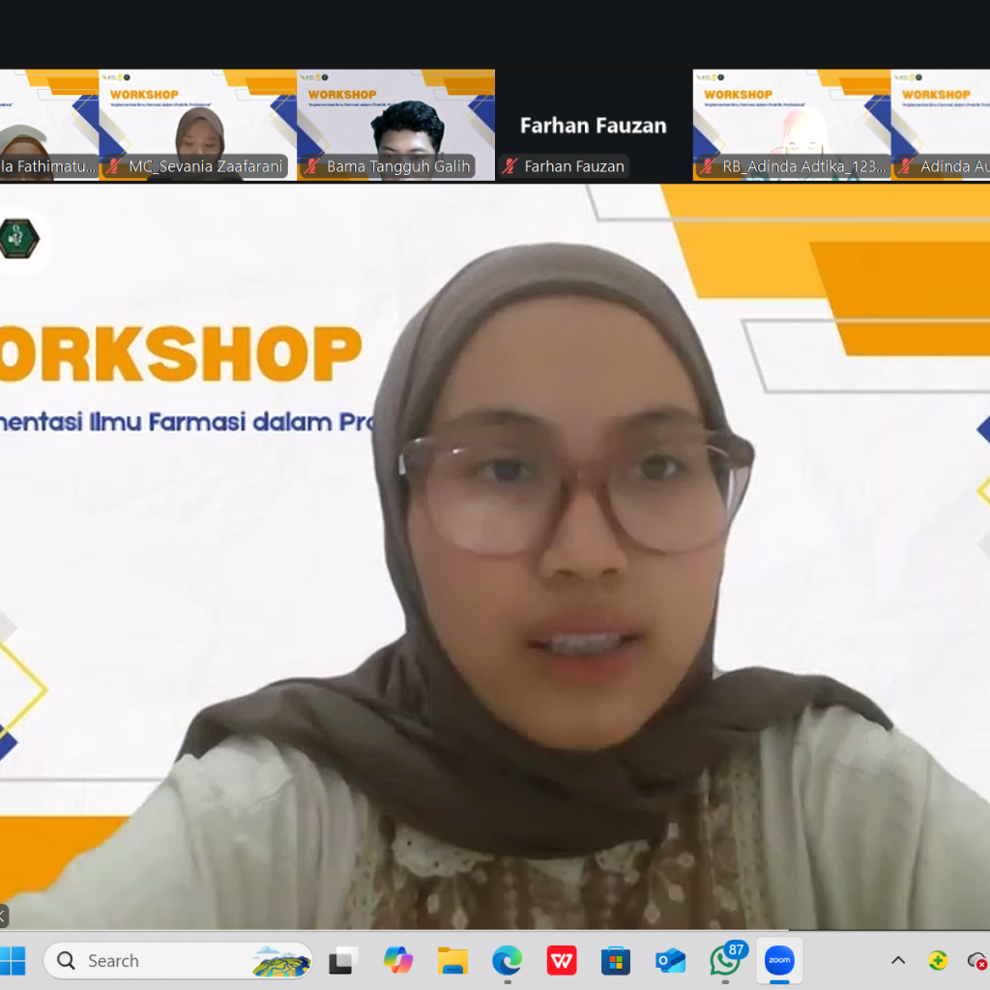Select Farhan Fauzan's participant tile

tap(594, 124)
